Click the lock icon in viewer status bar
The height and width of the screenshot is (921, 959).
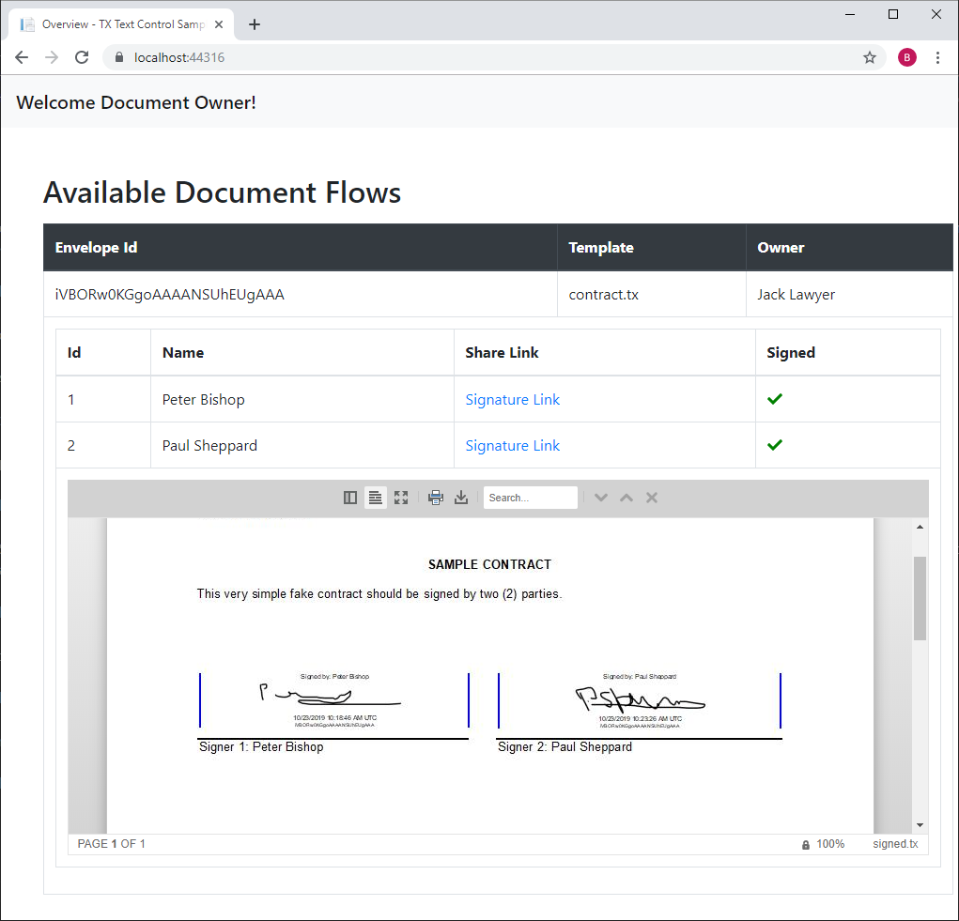(806, 845)
